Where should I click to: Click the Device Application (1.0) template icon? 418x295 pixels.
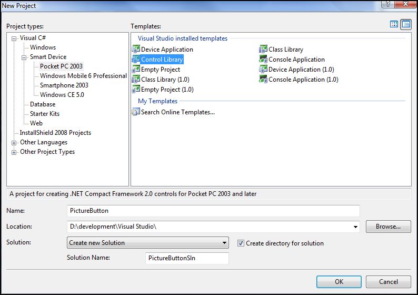tap(263, 70)
